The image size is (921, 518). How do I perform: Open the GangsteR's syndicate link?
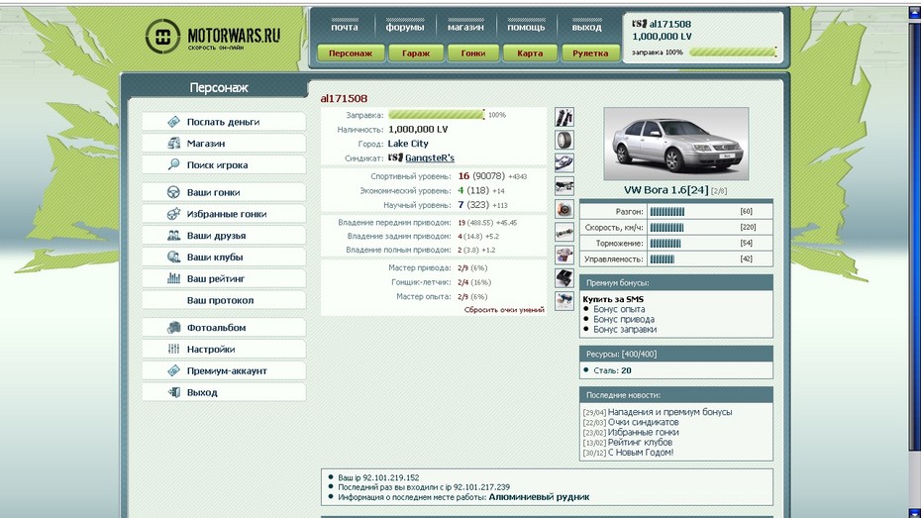click(430, 158)
